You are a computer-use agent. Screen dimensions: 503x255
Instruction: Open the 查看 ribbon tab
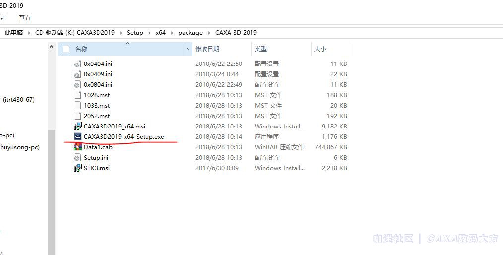point(25,18)
